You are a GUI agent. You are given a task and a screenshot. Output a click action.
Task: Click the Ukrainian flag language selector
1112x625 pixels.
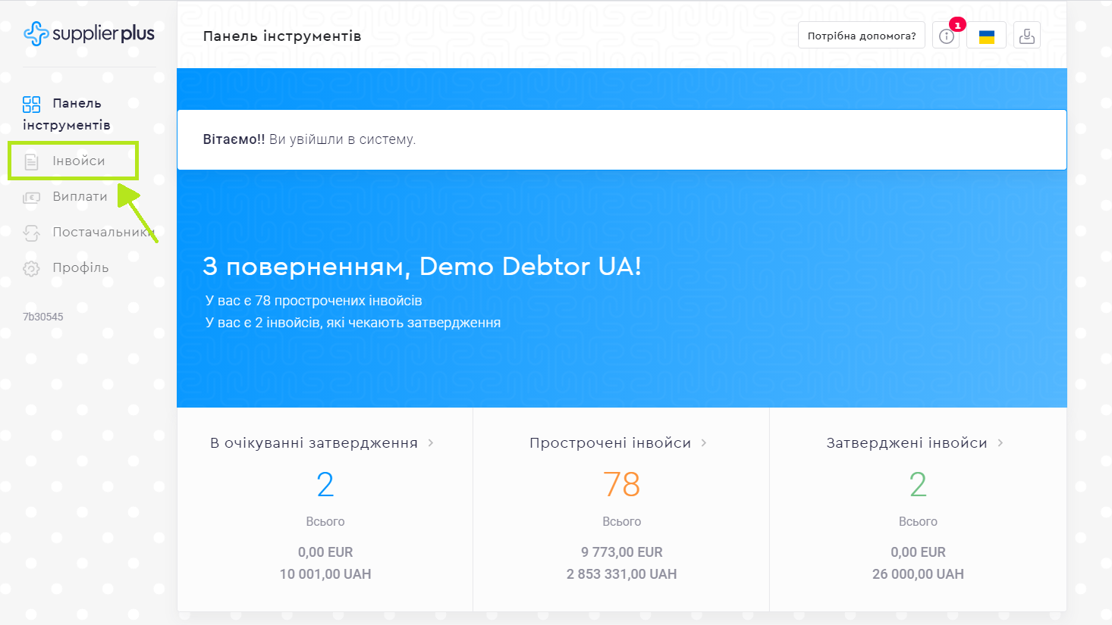[986, 36]
